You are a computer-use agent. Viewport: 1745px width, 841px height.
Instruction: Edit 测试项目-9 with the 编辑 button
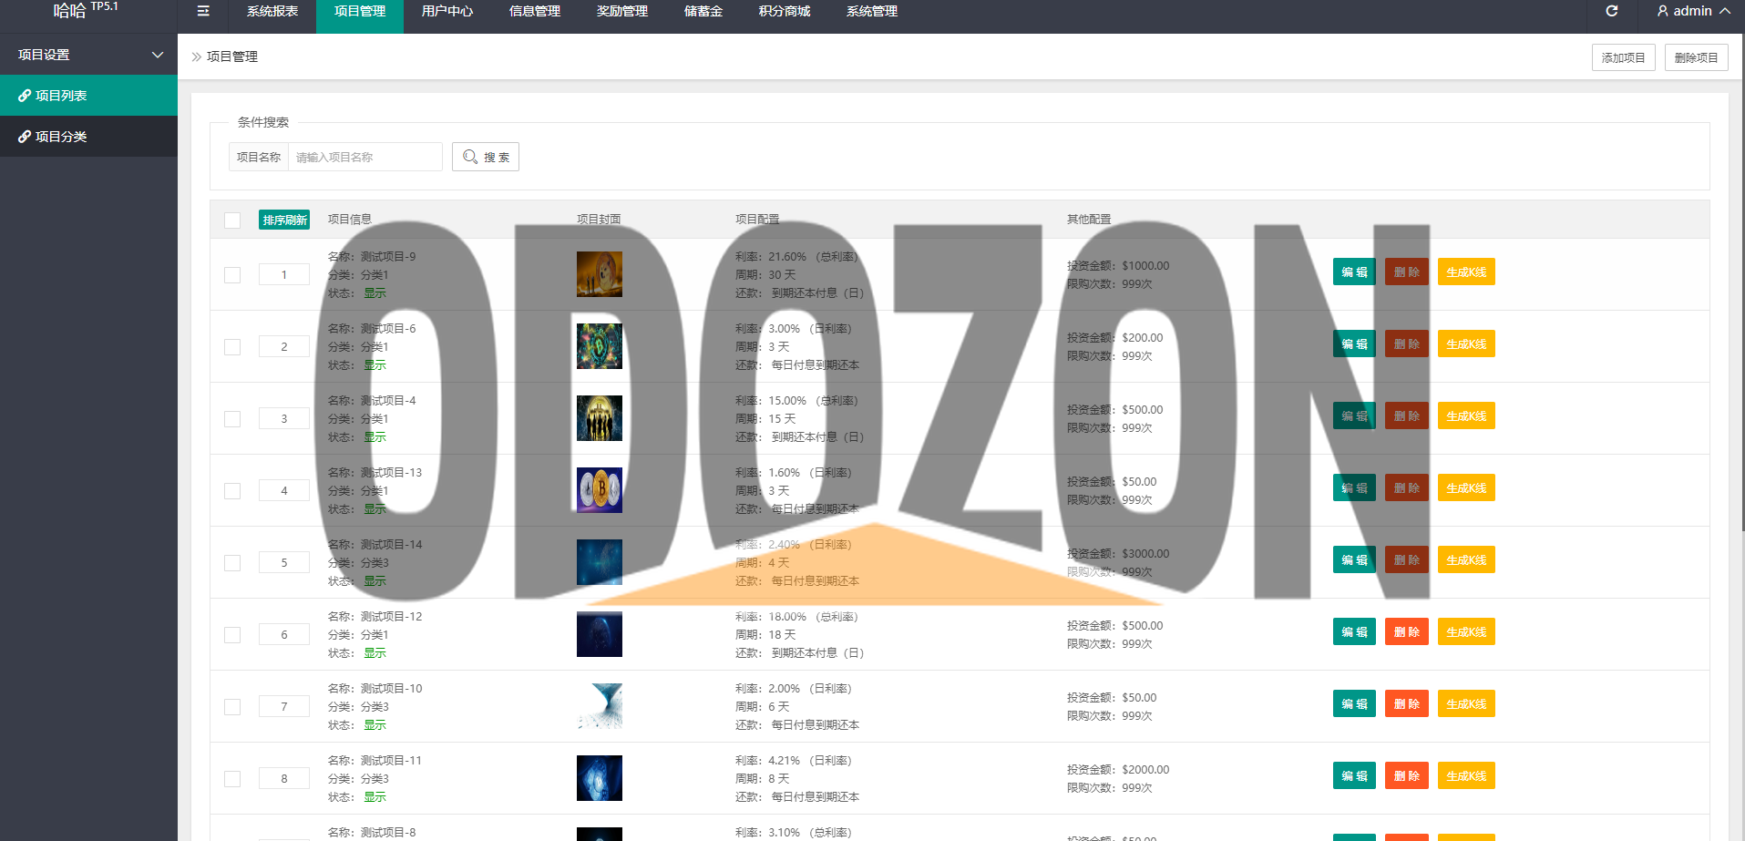click(1354, 272)
